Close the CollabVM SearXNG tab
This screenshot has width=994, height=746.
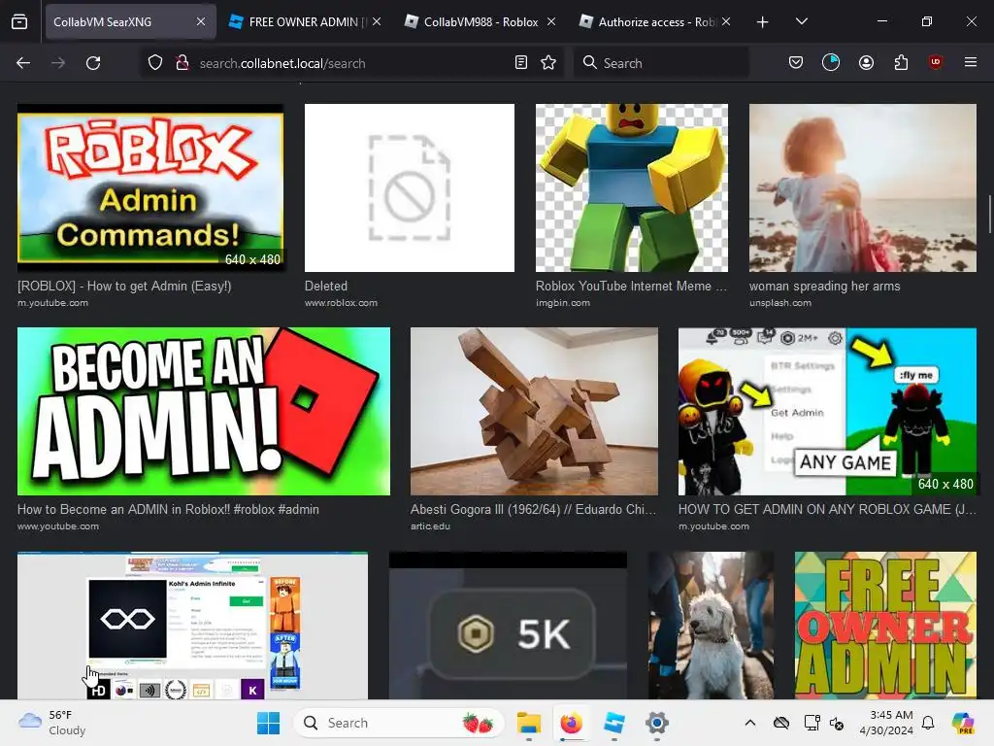[201, 22]
